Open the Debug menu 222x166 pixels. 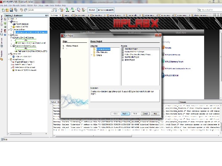click(x=41, y=5)
